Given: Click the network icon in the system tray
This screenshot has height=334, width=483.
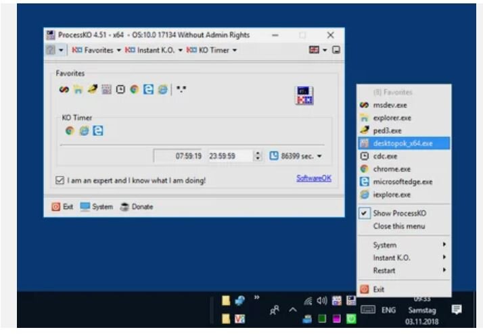Looking at the screenshot, I should [308, 301].
